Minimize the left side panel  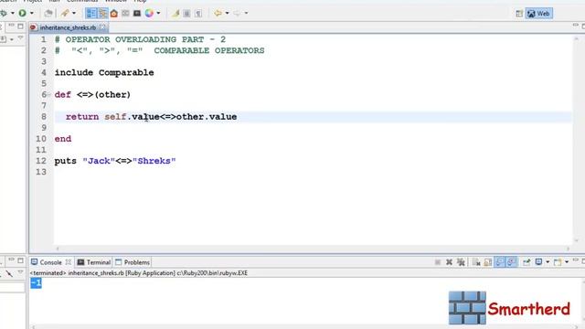click(11, 26)
